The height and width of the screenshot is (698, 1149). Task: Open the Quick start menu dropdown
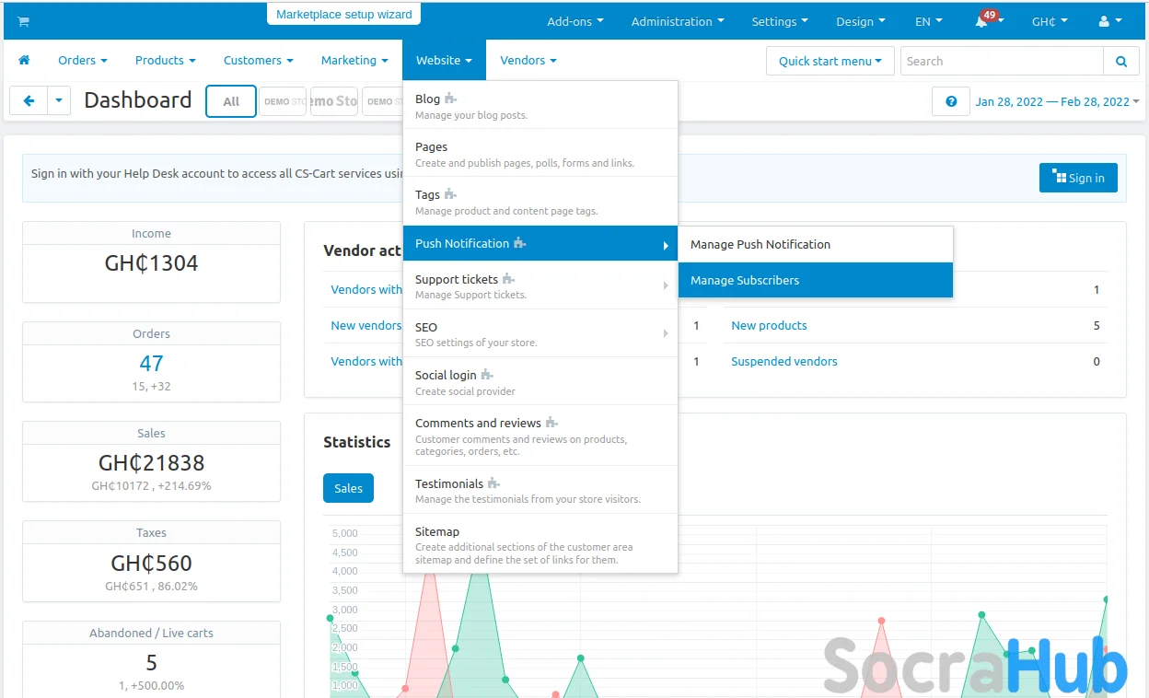tap(830, 62)
